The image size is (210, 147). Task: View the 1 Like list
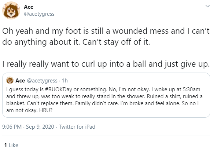[11, 145]
